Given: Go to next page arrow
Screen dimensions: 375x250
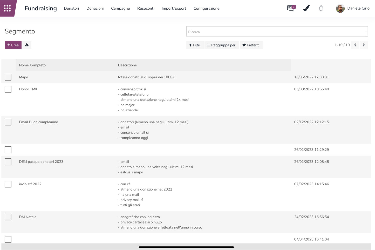Looking at the screenshot, I should (x=364, y=45).
